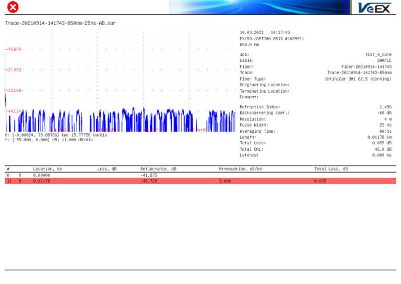Viewport: 401px width, 284px height.
Task: Click resolution value 4 m
Action: pos(388,119)
